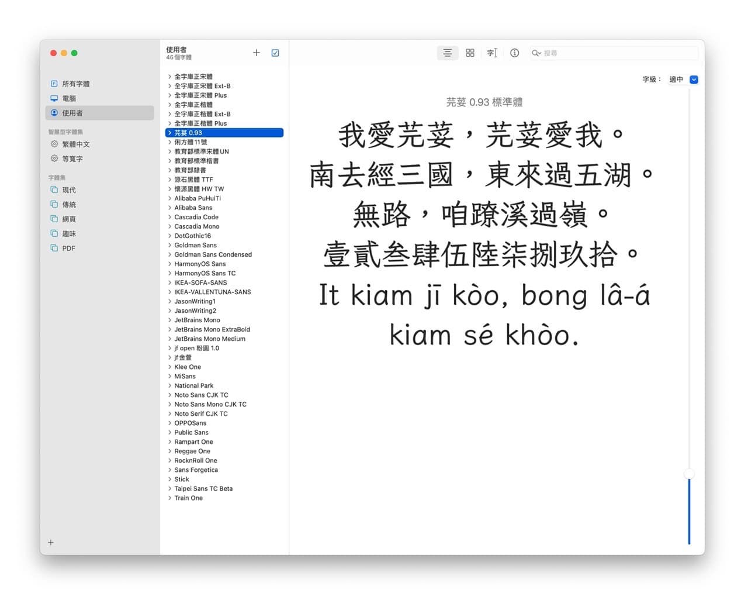Expand the 芫荽 0.93 font family
Image resolution: width=748 pixels, height=593 pixels.
point(169,133)
